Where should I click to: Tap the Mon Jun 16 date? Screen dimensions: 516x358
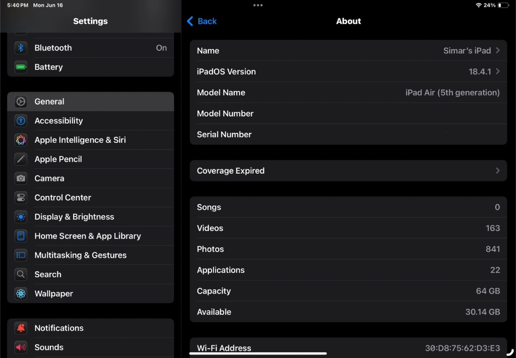[48, 5]
